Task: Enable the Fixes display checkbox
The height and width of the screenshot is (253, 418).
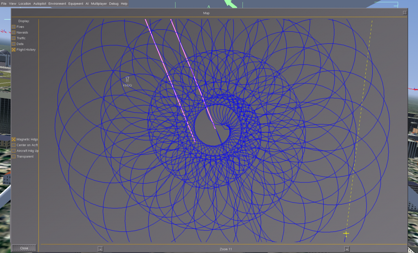Action: coord(13,27)
